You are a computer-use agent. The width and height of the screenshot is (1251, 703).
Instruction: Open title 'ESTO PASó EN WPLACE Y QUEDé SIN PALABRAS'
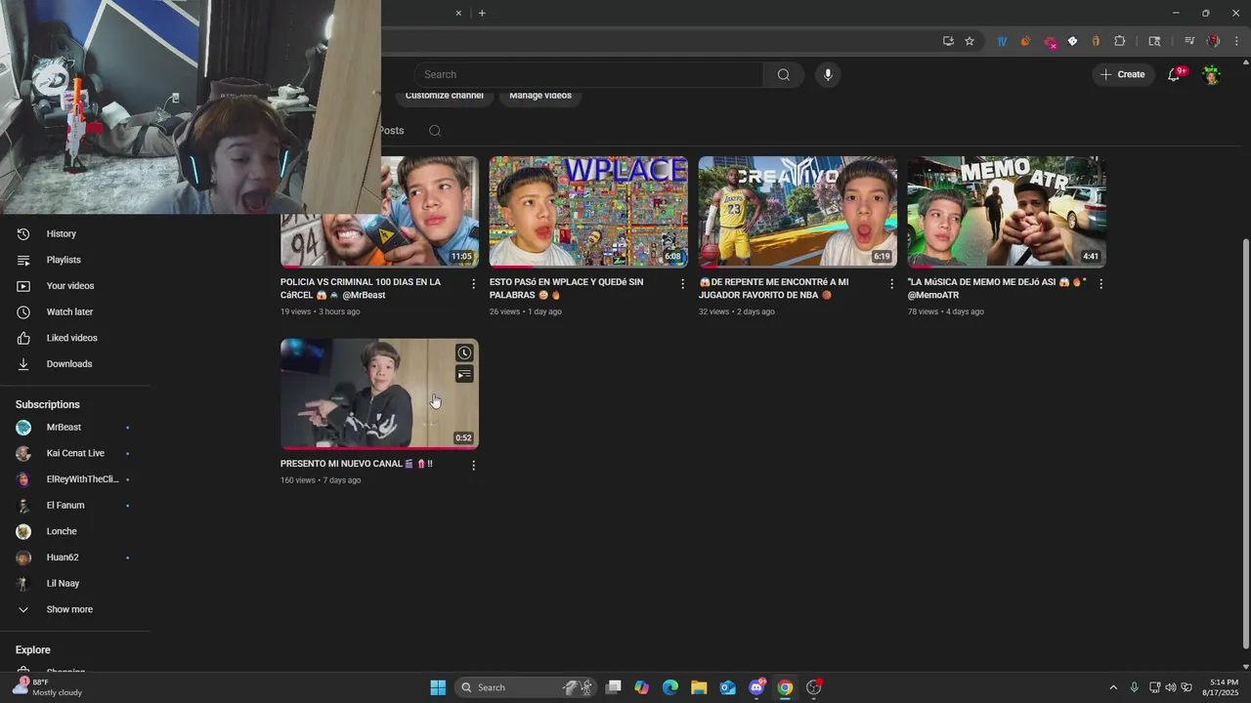point(567,288)
